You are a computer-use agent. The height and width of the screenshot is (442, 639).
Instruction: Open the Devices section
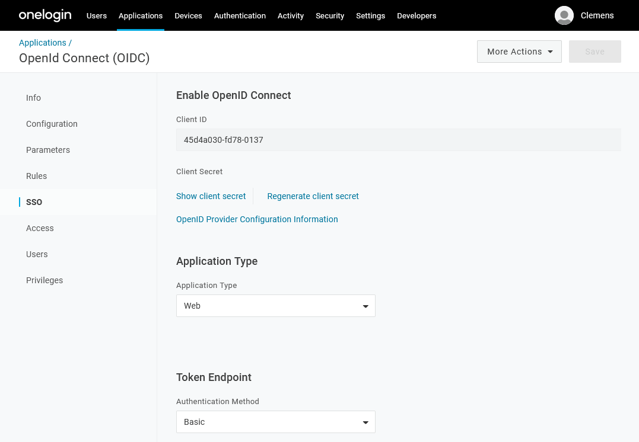tap(188, 15)
